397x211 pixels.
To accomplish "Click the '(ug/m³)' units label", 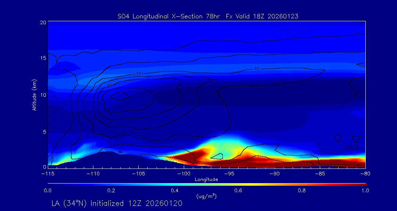I will [x=206, y=196].
